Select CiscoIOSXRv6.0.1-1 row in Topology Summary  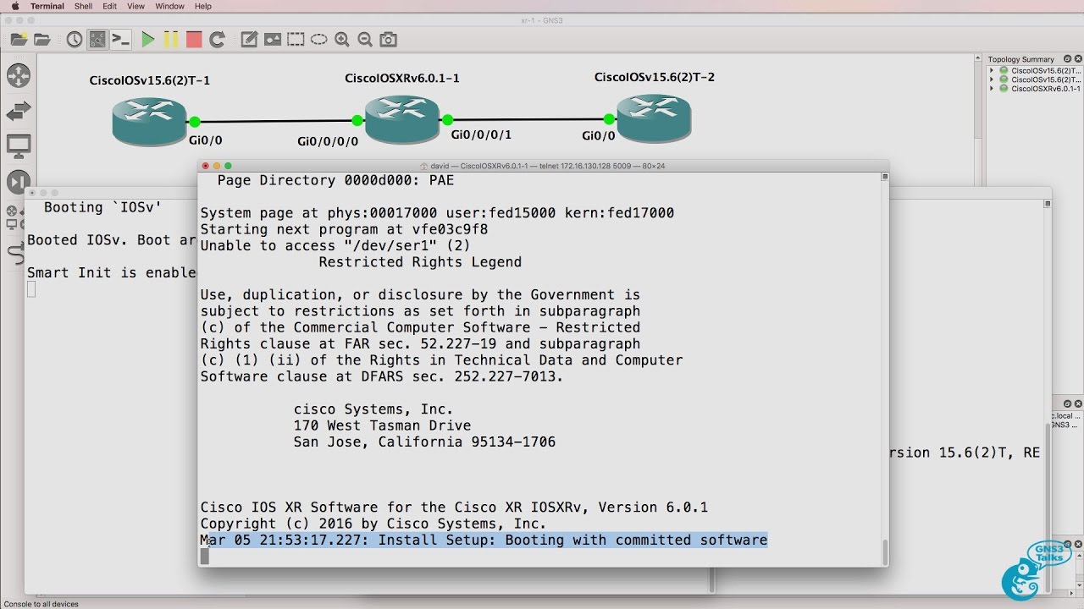[1035, 88]
